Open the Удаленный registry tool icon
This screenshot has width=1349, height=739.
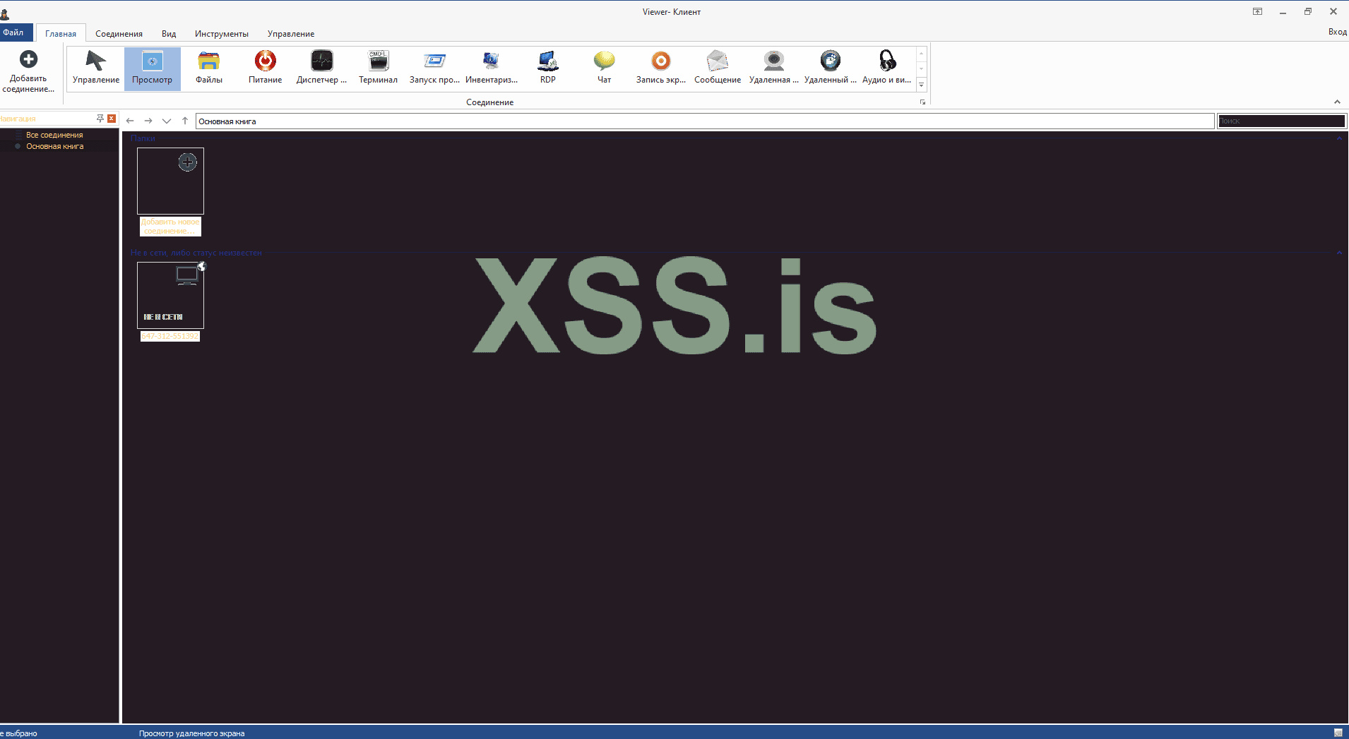[x=831, y=68]
